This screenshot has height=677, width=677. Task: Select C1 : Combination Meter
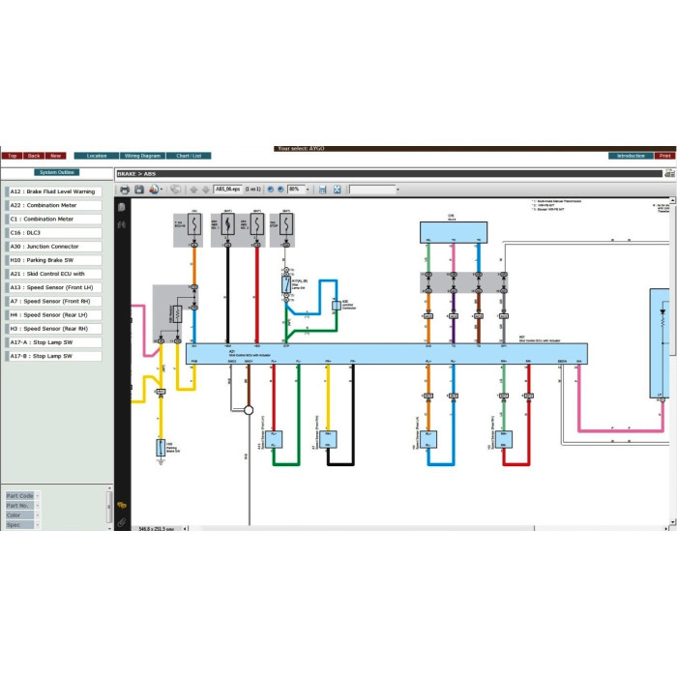tap(53, 219)
